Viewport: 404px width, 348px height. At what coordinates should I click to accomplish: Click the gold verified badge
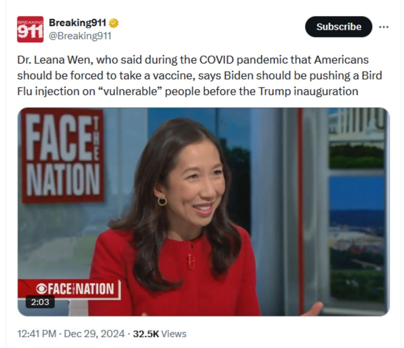[113, 23]
